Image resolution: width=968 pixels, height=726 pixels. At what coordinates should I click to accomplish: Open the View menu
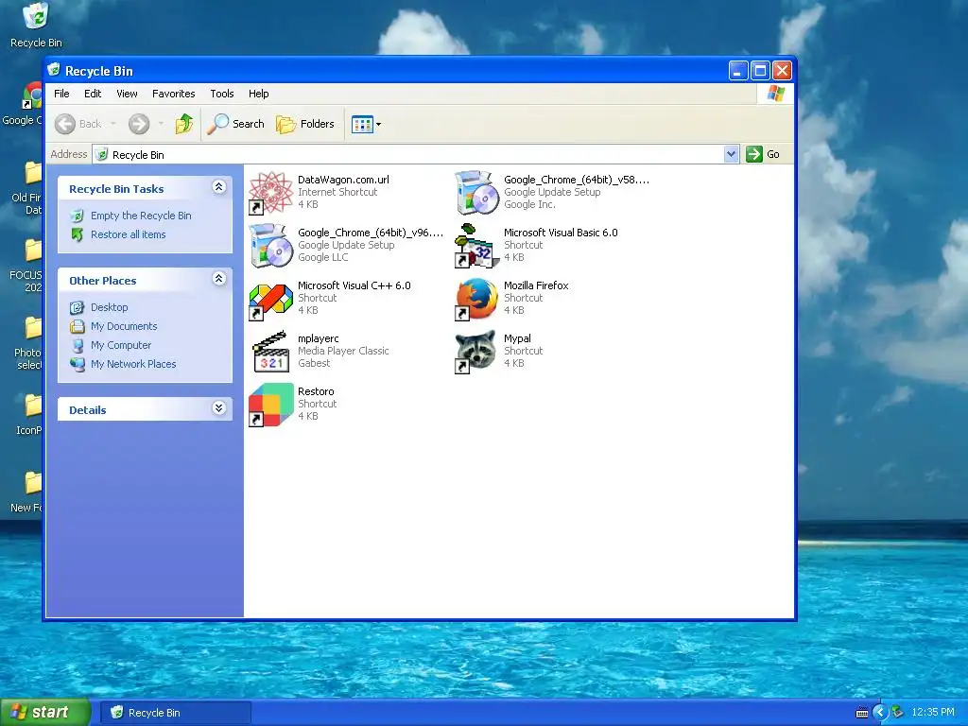[x=127, y=94]
